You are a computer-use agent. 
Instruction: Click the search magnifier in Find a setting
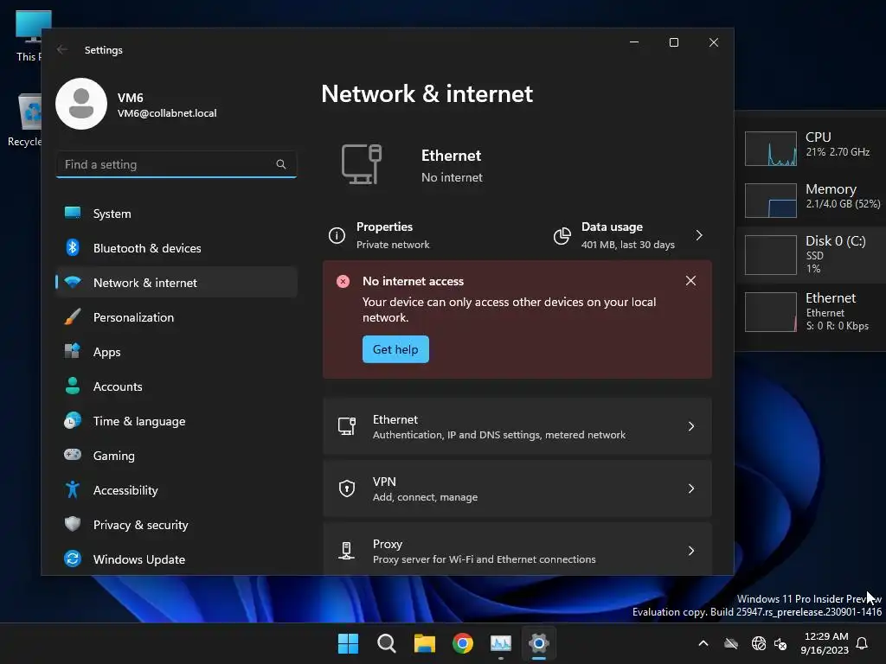(x=281, y=164)
